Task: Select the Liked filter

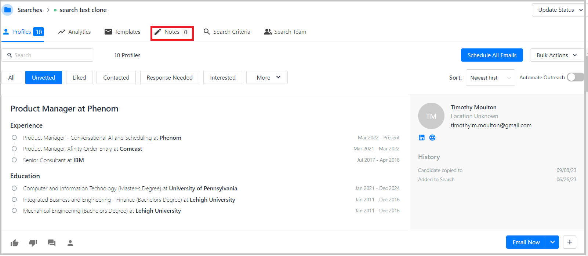Action: (79, 77)
